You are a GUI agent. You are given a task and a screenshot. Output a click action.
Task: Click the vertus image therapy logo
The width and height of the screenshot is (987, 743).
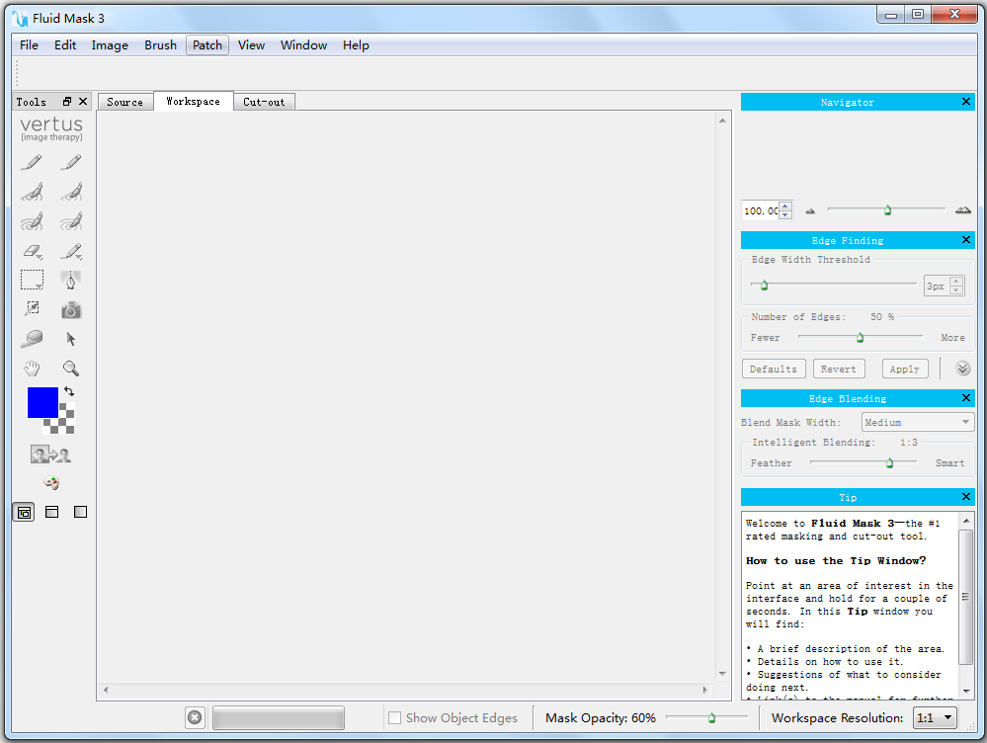point(51,128)
